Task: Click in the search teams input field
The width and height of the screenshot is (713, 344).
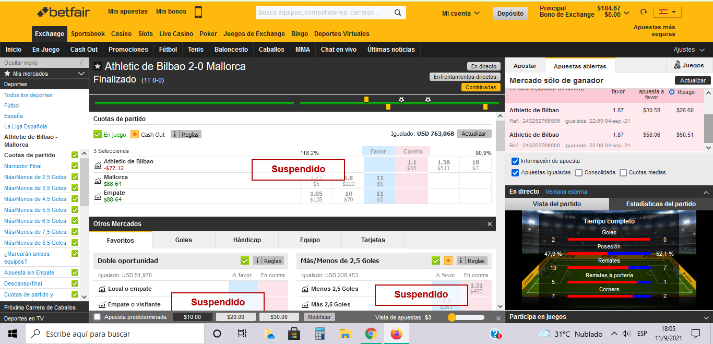Action: pyautogui.click(x=324, y=13)
